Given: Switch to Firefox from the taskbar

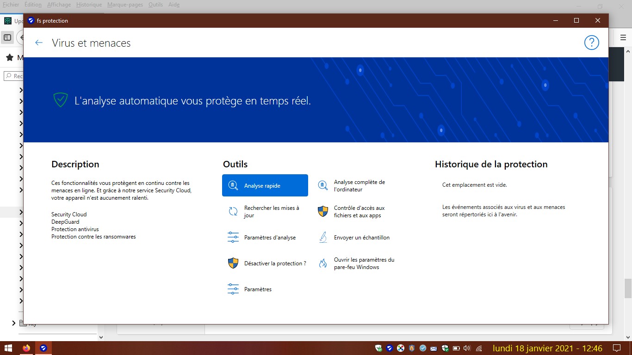Looking at the screenshot, I should point(26,348).
